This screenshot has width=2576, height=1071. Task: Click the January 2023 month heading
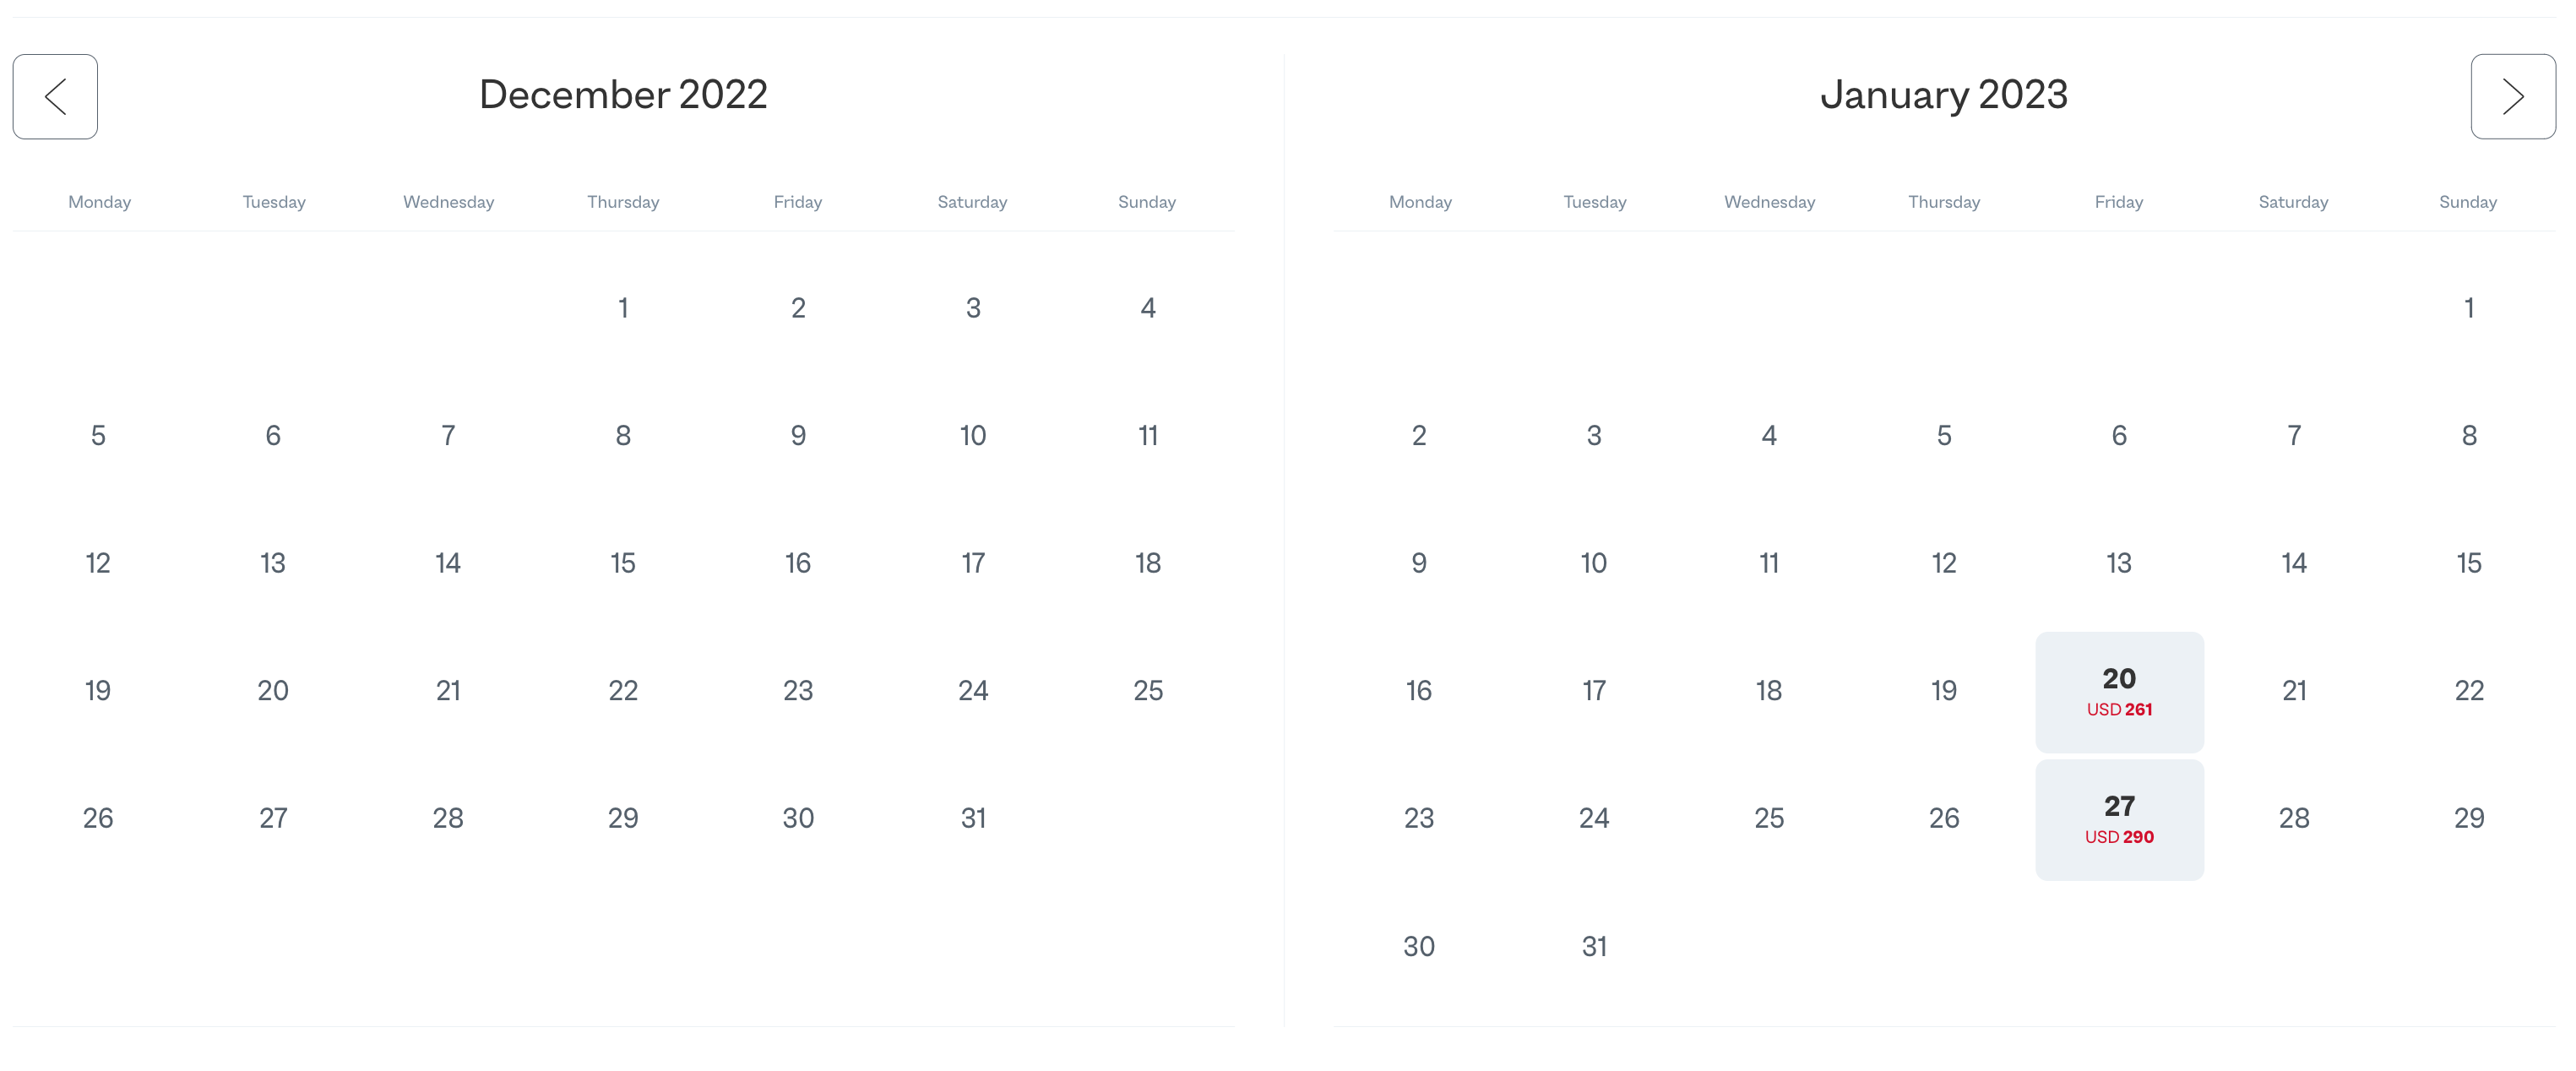[x=1944, y=95]
